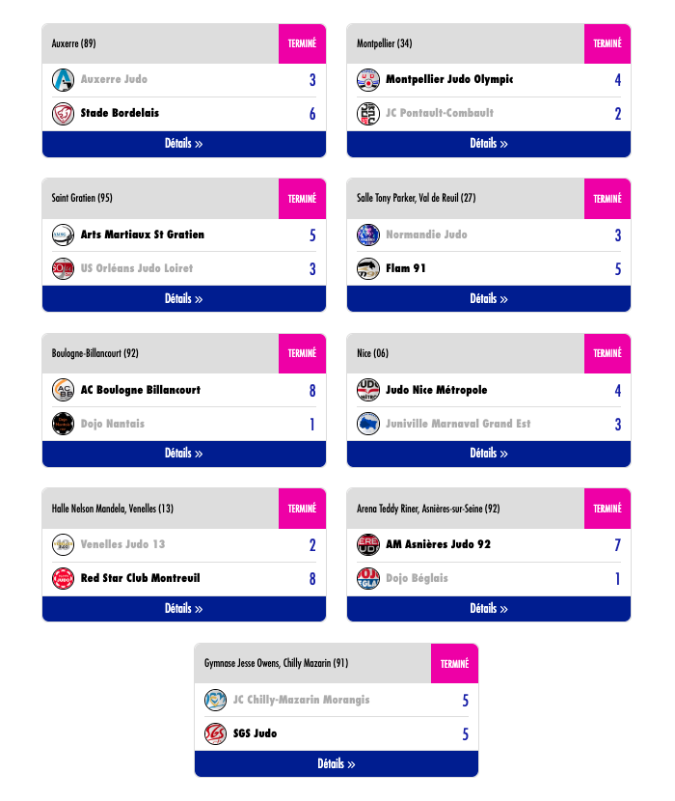This screenshot has height=801, width=675.
Task: Click the Terminé badge on Boulogne-Billancourt match
Action: 302,353
